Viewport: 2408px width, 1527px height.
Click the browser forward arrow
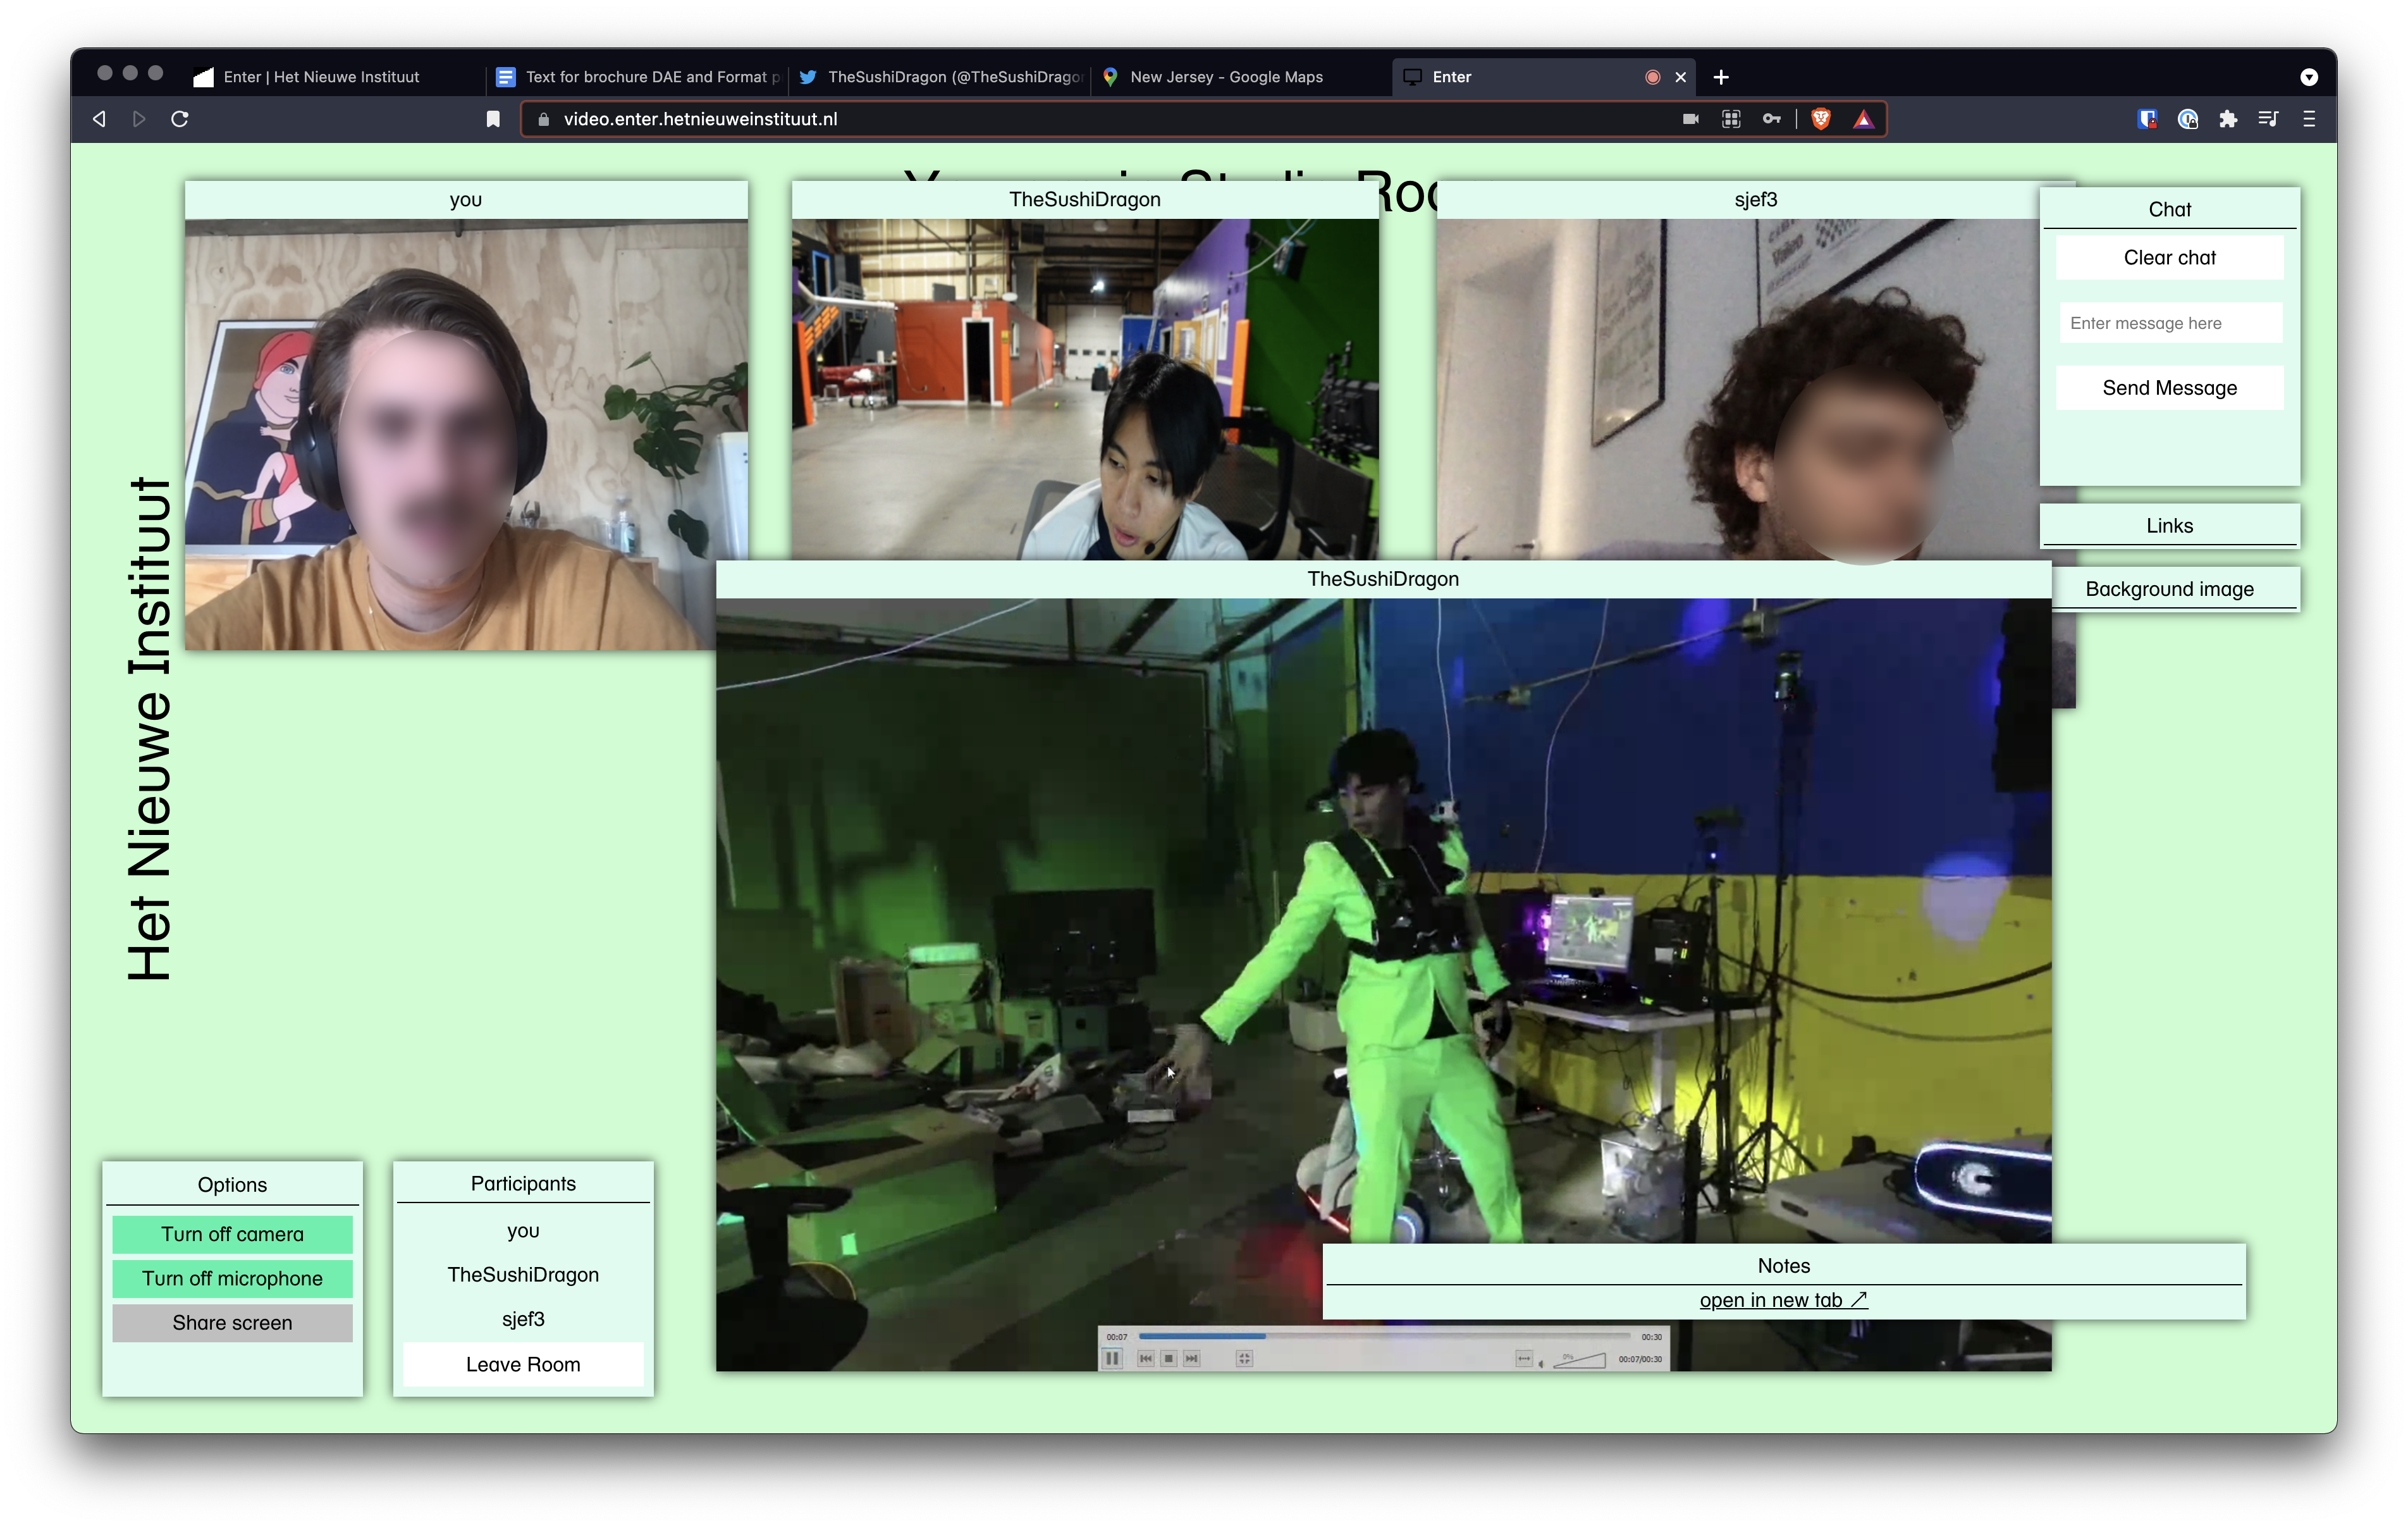tap(139, 119)
